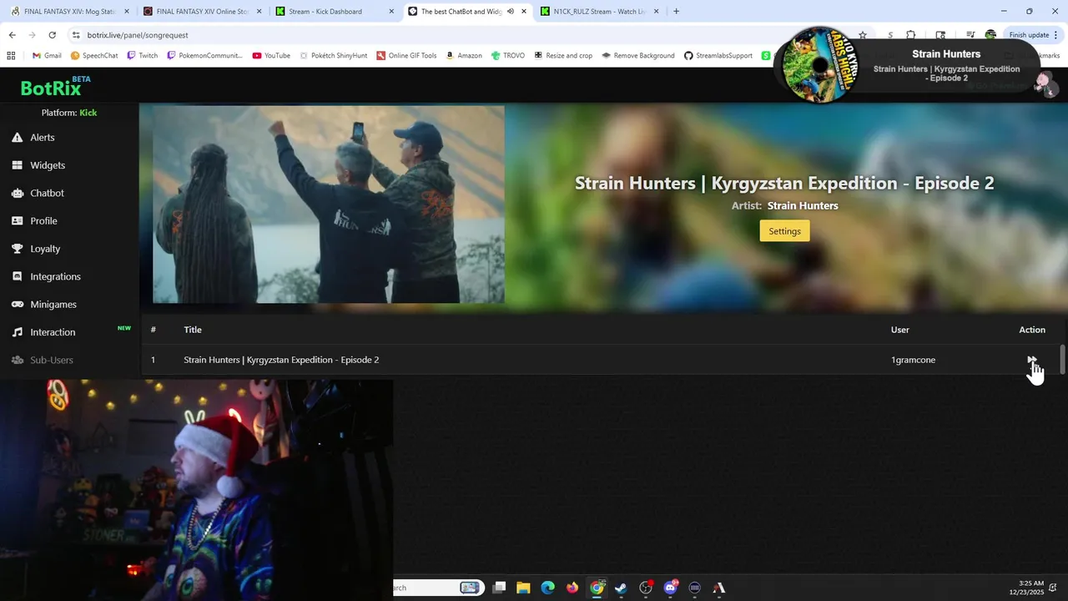The image size is (1068, 601).
Task: Open a new browser tab
Action: tap(676, 12)
